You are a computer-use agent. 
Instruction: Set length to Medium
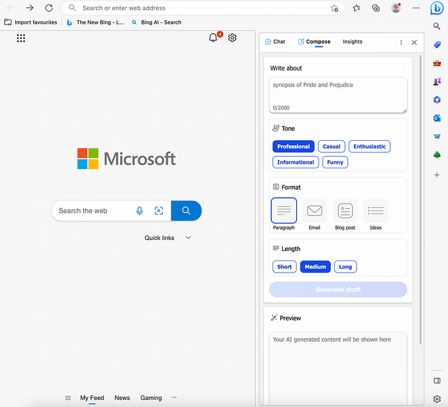[316, 267]
